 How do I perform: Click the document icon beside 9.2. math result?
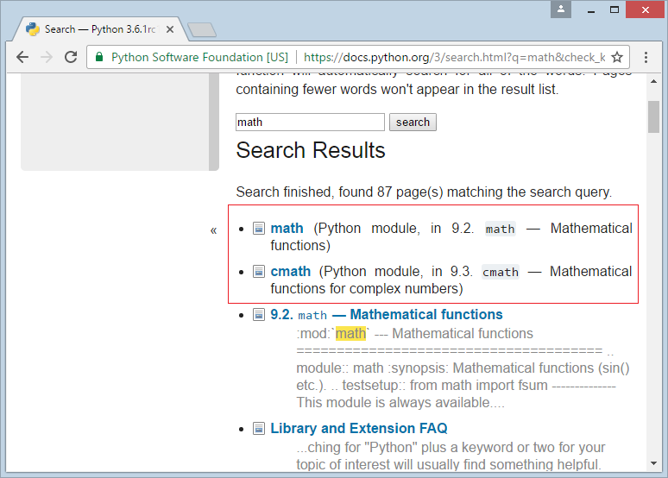259,314
